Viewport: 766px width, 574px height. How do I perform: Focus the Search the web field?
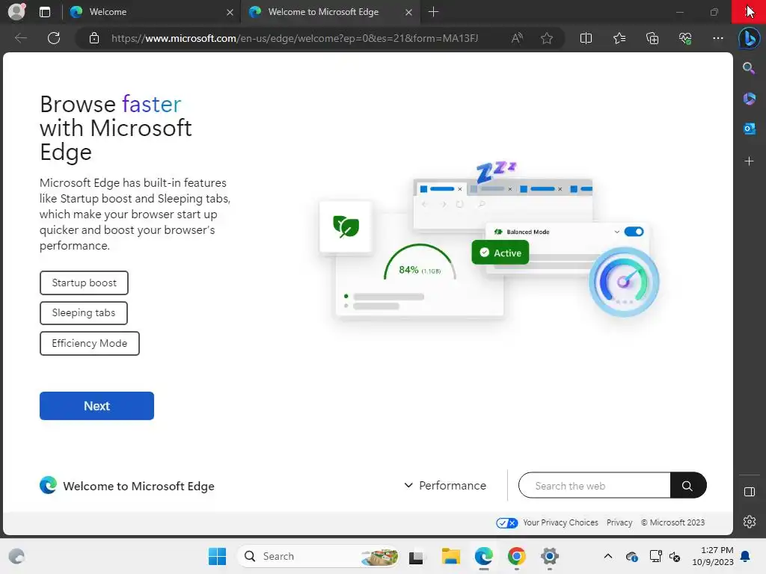click(595, 486)
